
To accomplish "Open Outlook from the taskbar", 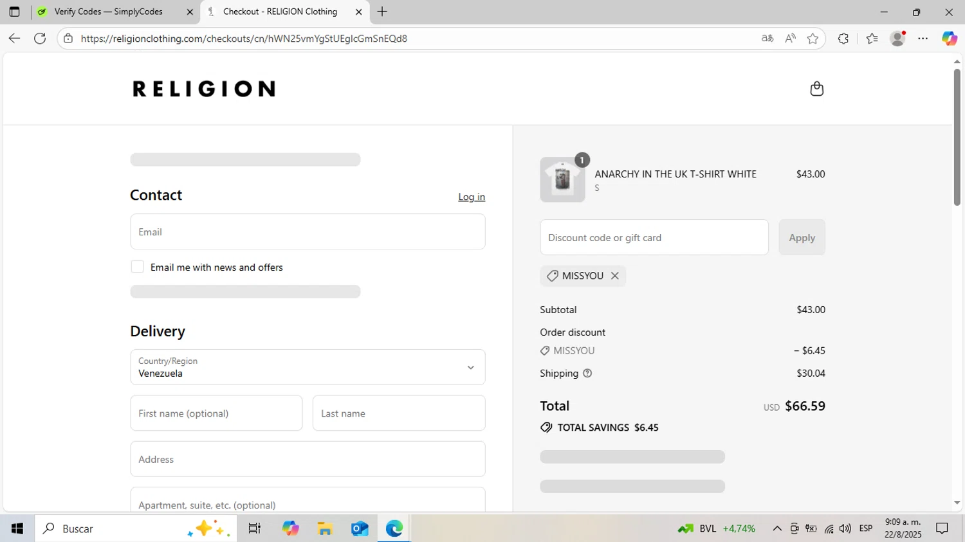I will 360,528.
